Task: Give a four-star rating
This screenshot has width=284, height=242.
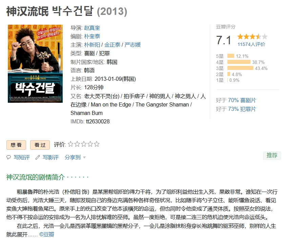Action: 90,144
